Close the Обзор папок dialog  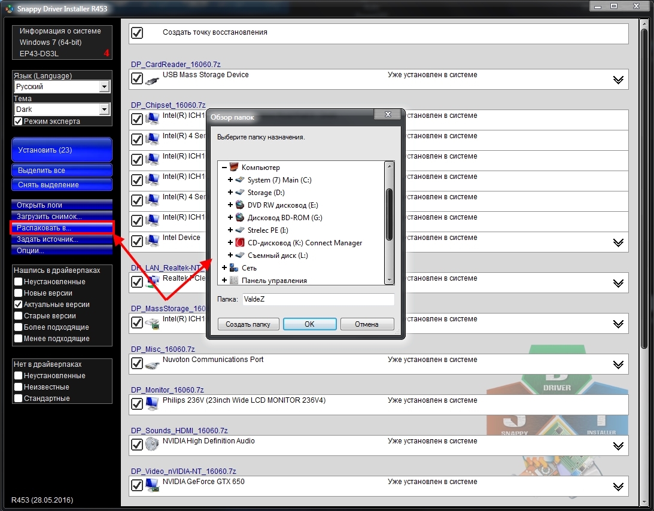point(388,114)
